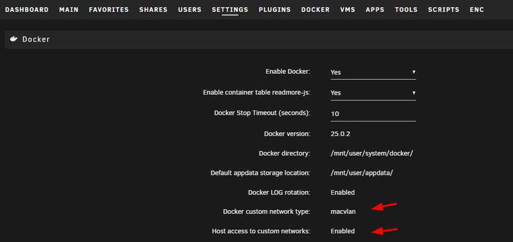
Task: Select the Docker version value 25.0.2
Action: click(x=341, y=134)
